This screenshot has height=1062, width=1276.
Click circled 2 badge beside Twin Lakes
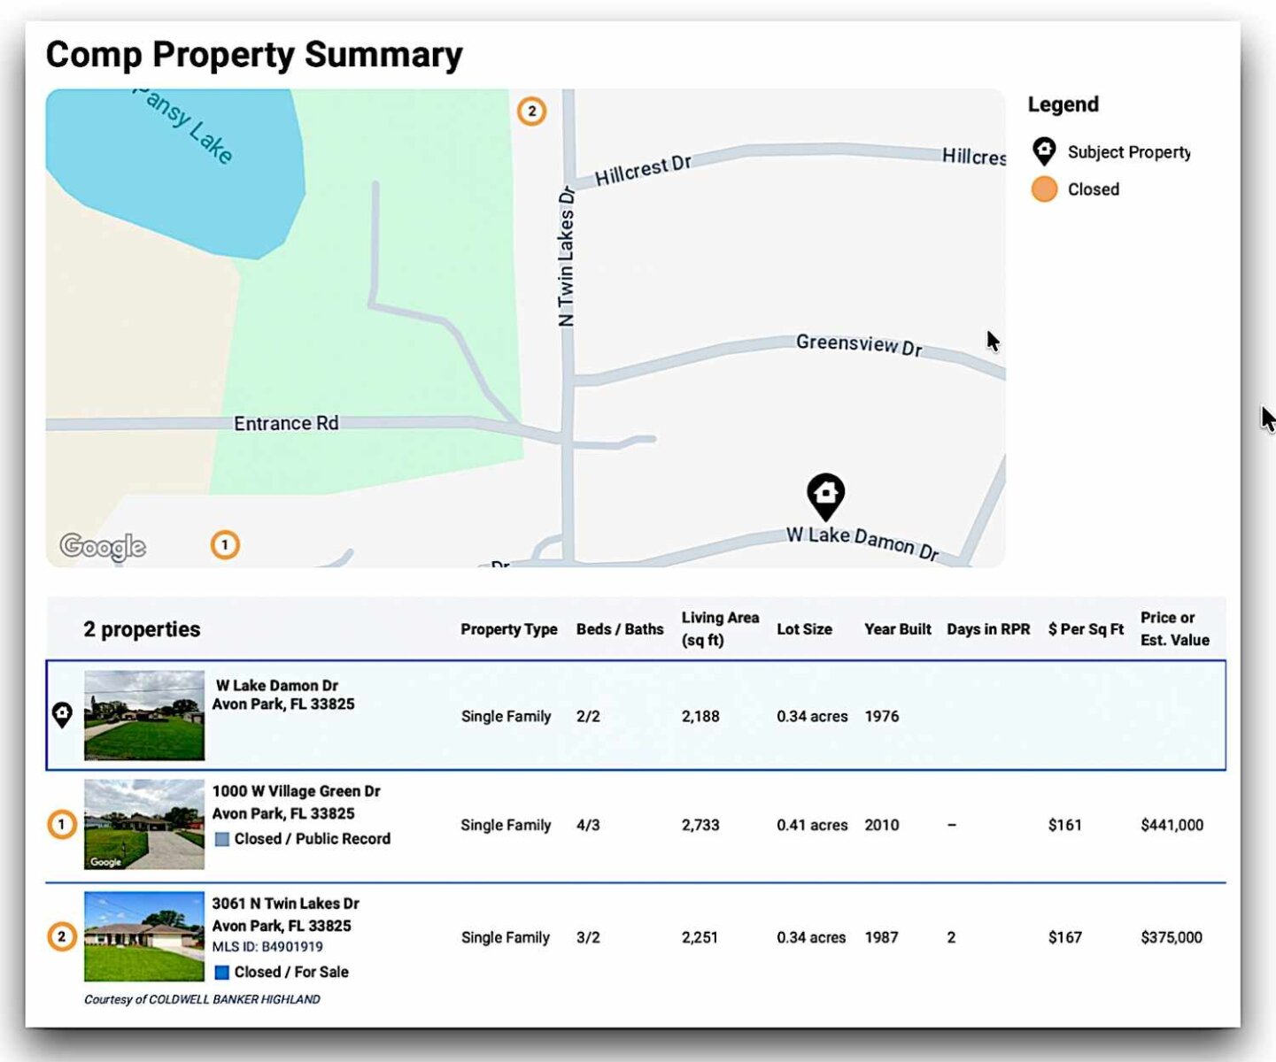(61, 936)
